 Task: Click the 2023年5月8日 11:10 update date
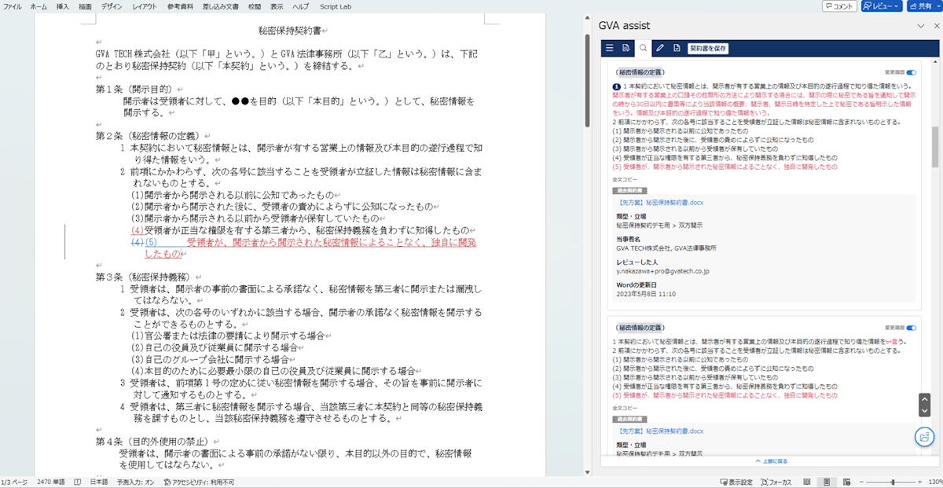tap(646, 294)
